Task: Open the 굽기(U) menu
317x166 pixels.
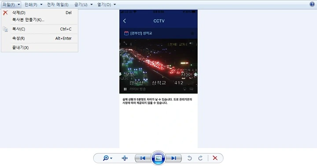Action: [81, 4]
